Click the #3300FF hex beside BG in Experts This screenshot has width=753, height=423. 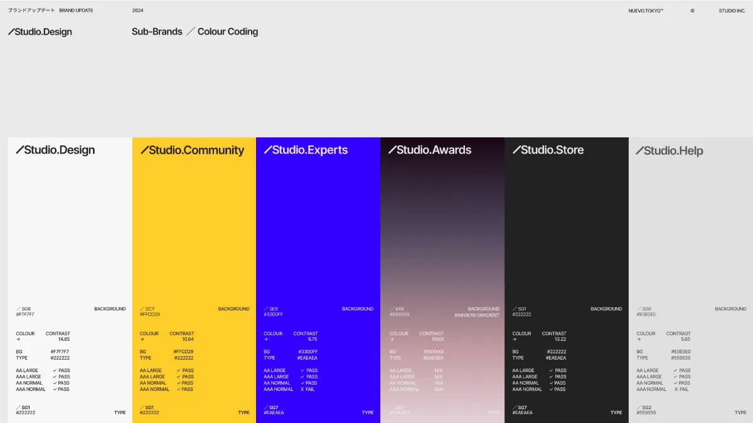(307, 352)
